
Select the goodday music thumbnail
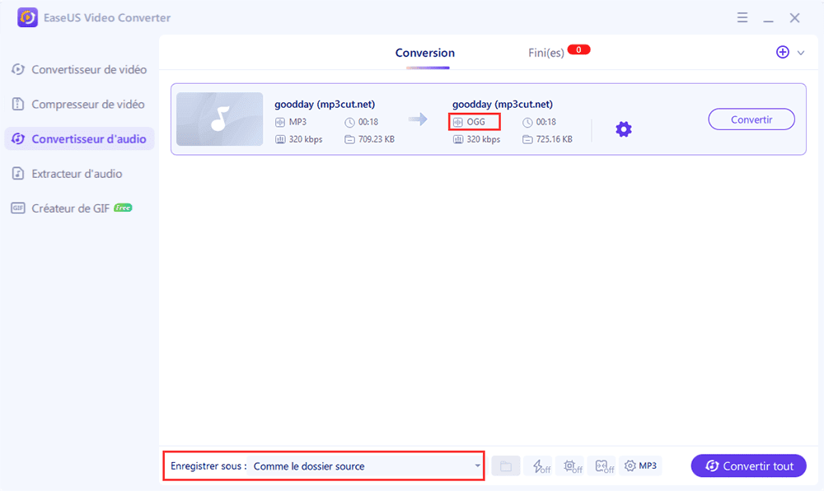tap(219, 119)
